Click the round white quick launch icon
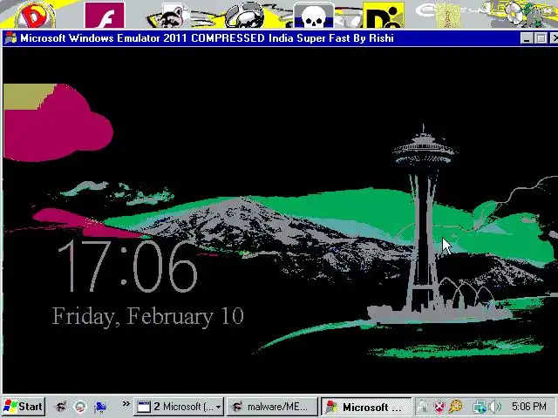The height and width of the screenshot is (418, 558). click(80, 407)
